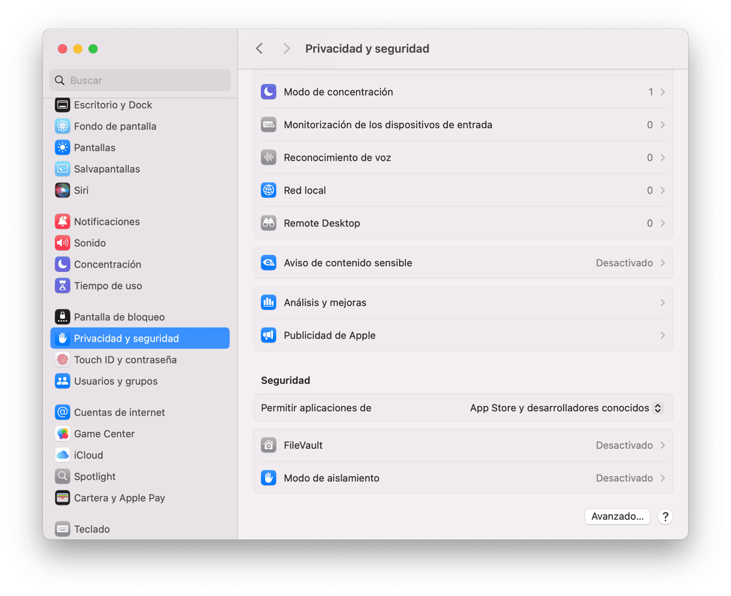Image resolution: width=731 pixels, height=596 pixels.
Task: Click the Siri icon in sidebar
Action: click(63, 190)
